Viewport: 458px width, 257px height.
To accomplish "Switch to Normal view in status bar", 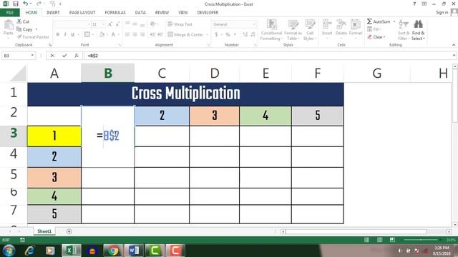I will coord(367,240).
